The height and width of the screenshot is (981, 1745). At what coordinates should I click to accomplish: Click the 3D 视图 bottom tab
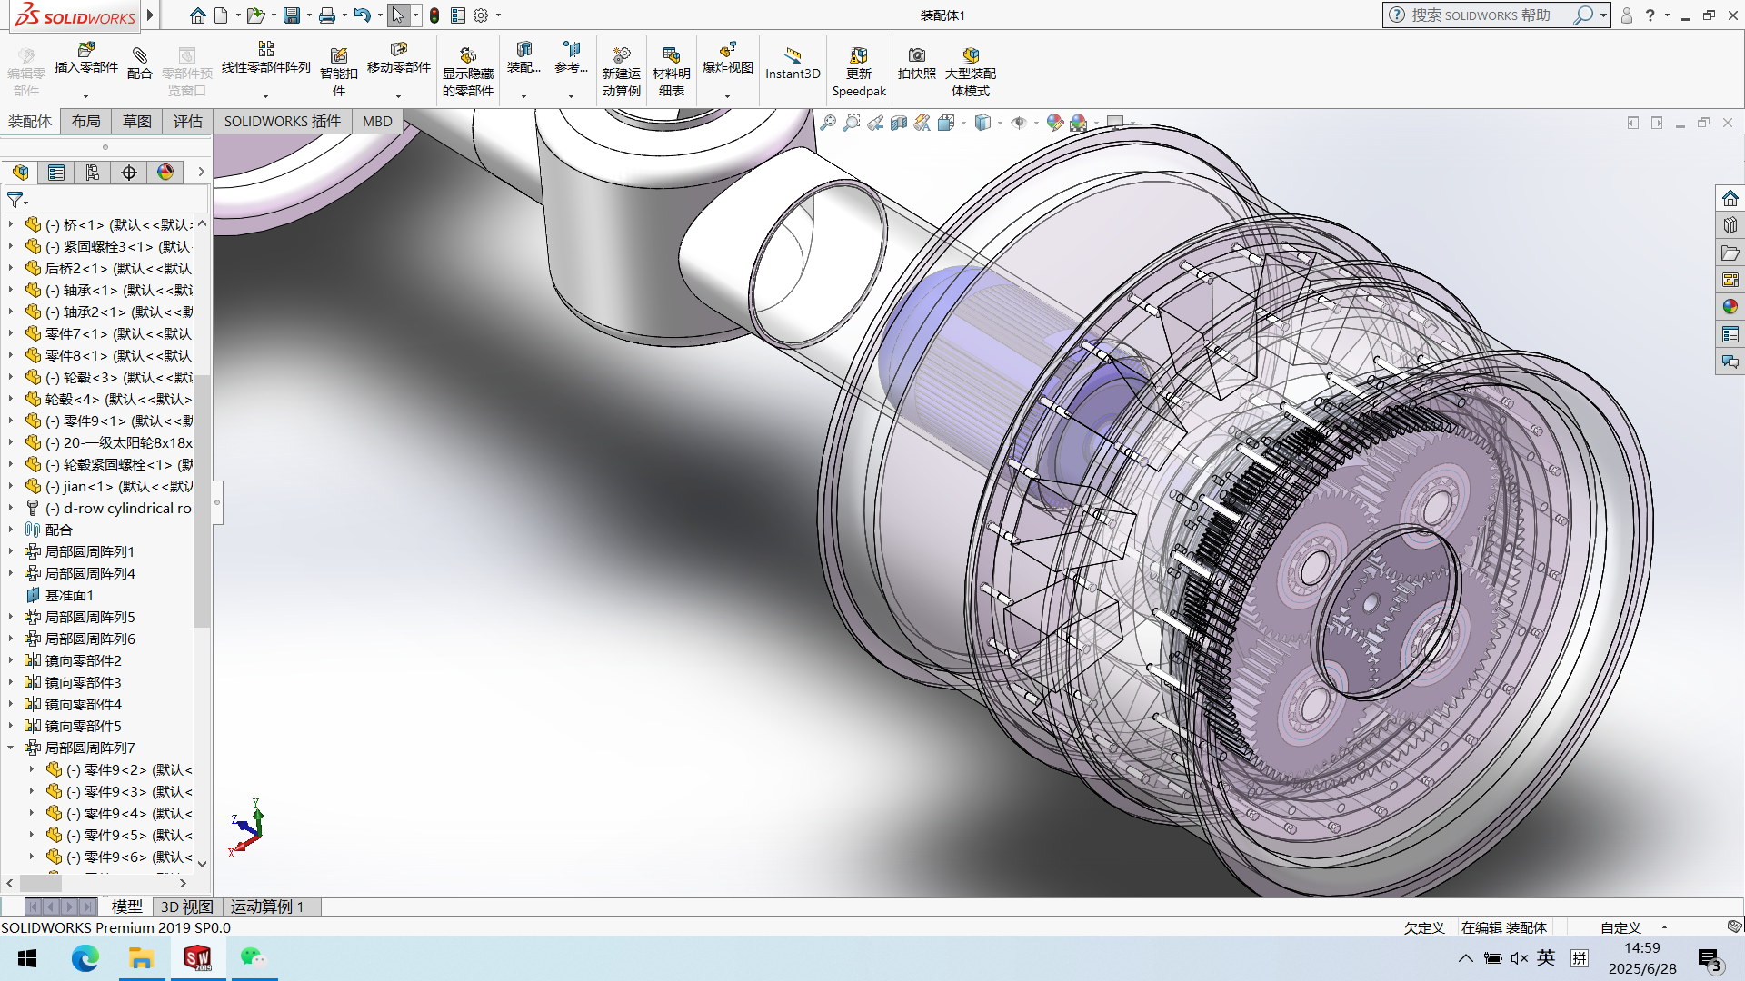click(x=186, y=907)
